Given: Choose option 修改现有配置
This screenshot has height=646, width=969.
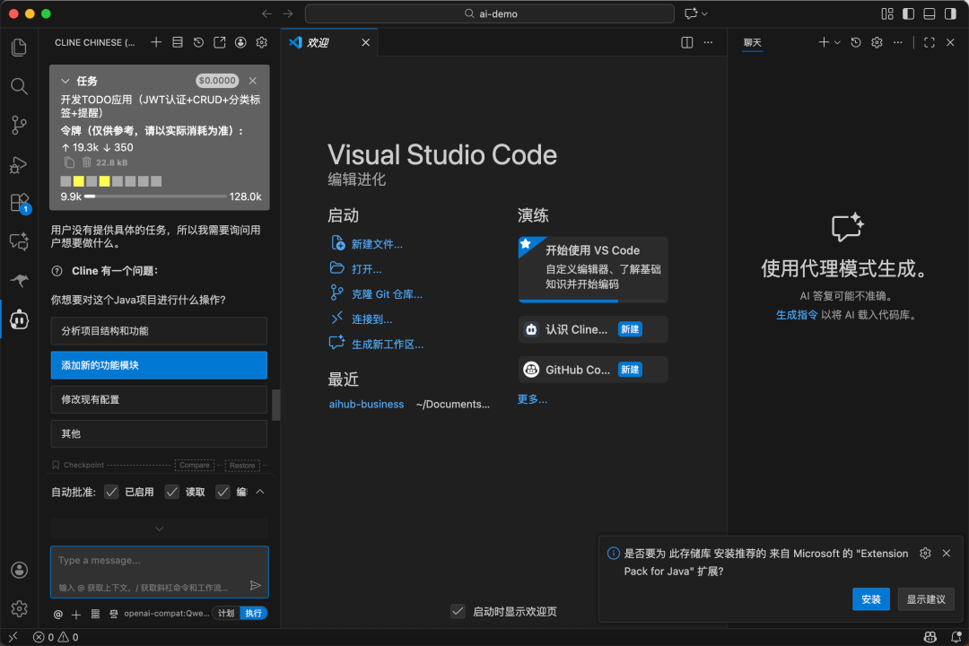Looking at the screenshot, I should coord(159,399).
